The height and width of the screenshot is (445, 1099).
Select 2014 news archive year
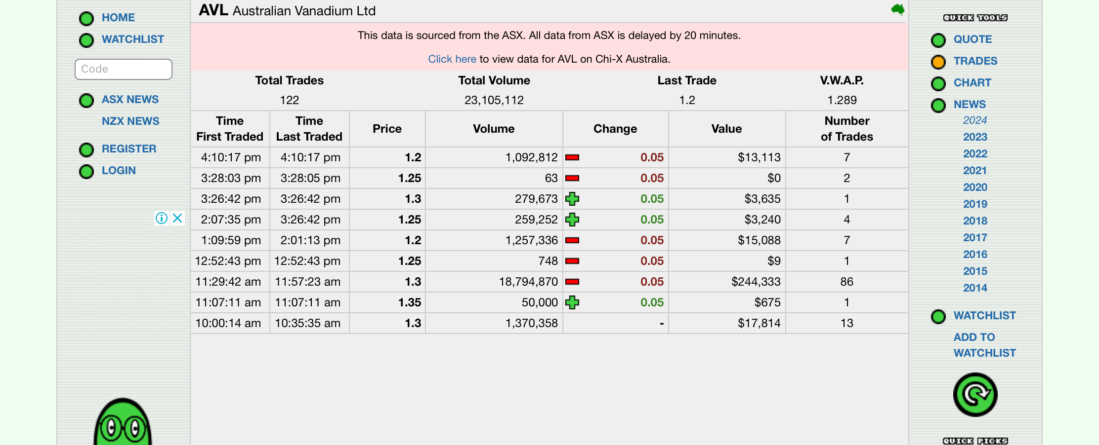(x=975, y=288)
